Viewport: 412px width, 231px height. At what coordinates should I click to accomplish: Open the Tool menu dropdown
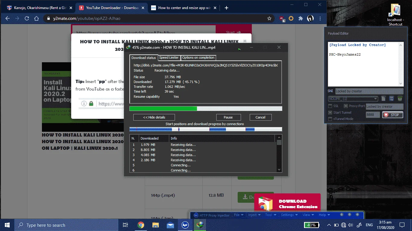(x=270, y=215)
